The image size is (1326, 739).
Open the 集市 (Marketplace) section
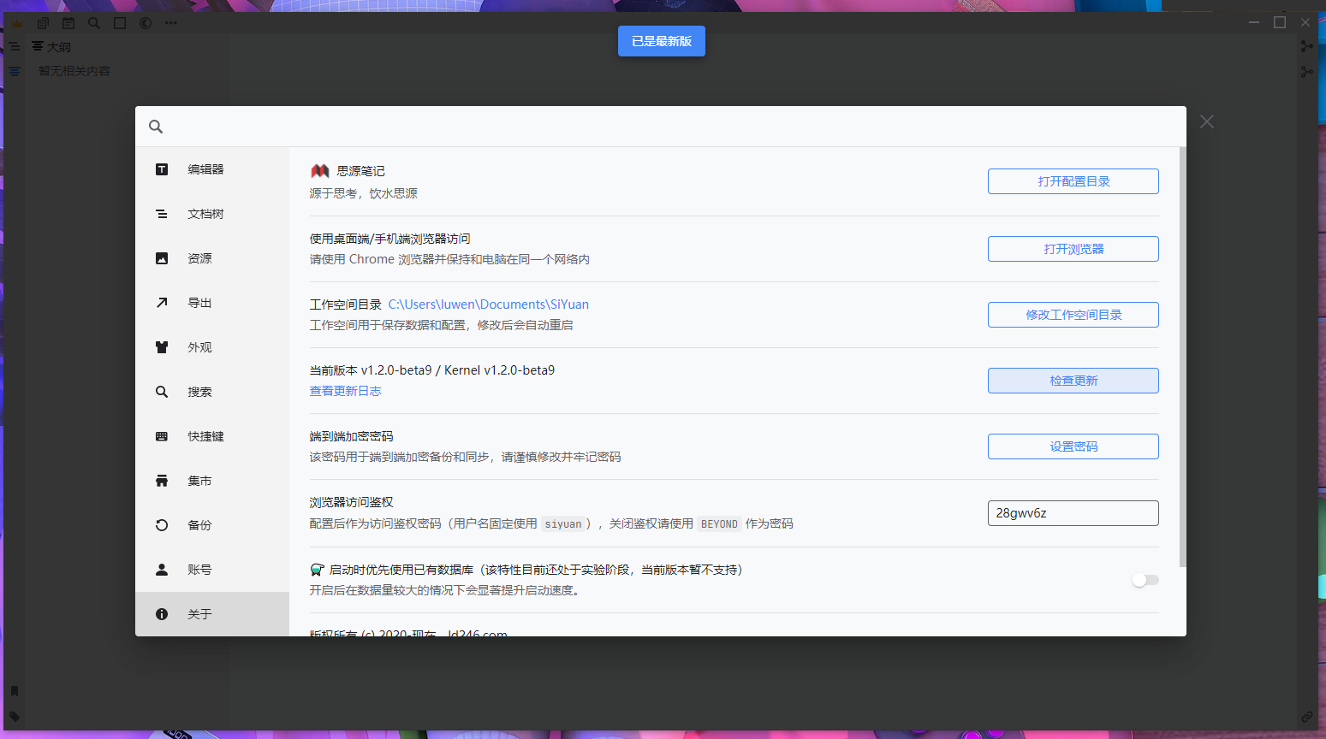pos(199,481)
